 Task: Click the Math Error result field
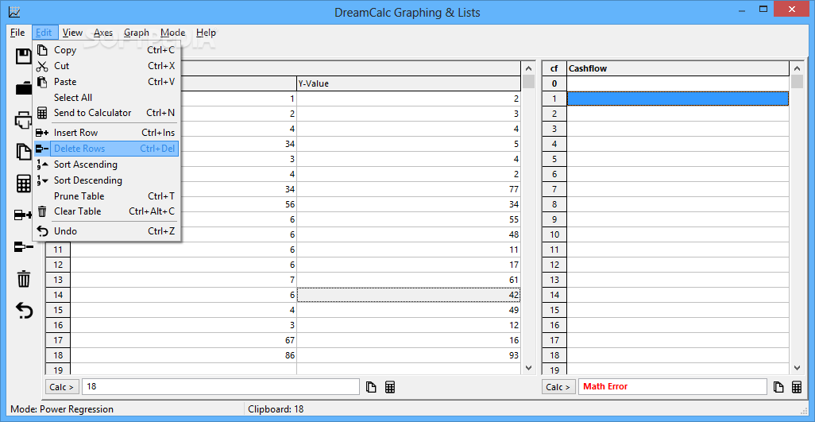673,387
